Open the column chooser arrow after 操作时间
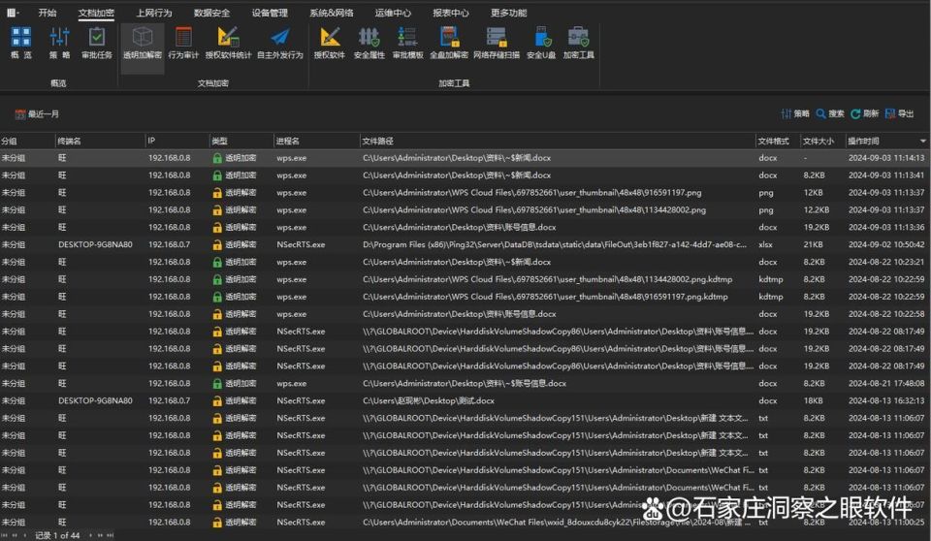The width and height of the screenshot is (931, 541). pos(922,141)
